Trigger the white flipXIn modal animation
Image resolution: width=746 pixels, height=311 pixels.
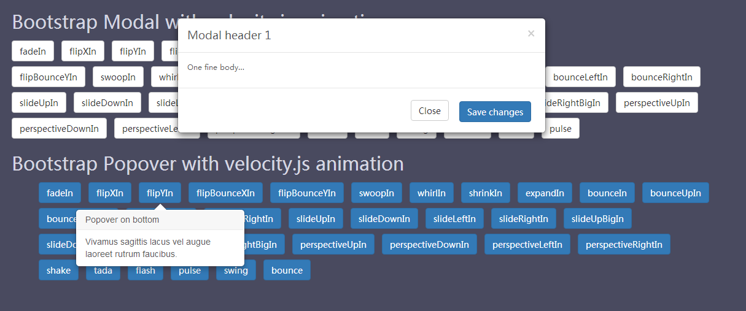click(83, 52)
